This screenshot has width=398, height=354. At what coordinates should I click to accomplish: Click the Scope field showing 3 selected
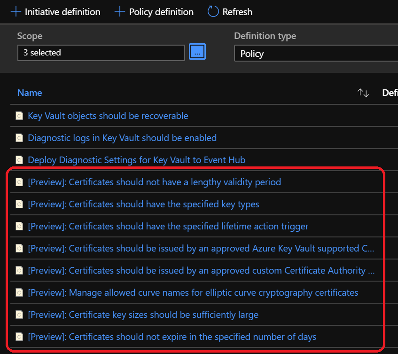tap(101, 53)
